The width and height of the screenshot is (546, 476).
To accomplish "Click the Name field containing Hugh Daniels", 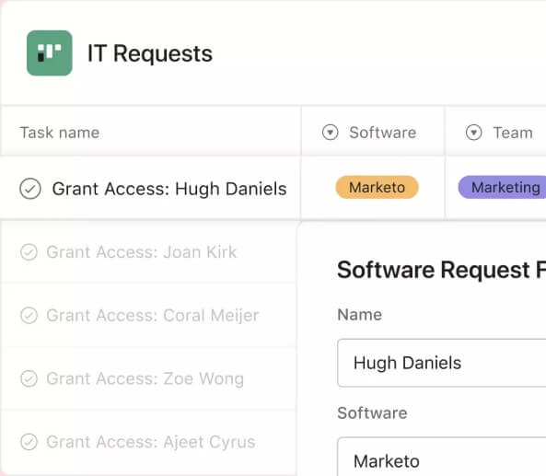I will point(442,363).
